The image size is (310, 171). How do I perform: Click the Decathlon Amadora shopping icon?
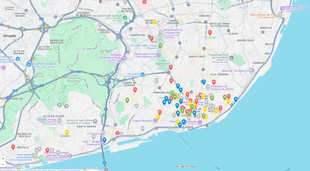[29, 64]
